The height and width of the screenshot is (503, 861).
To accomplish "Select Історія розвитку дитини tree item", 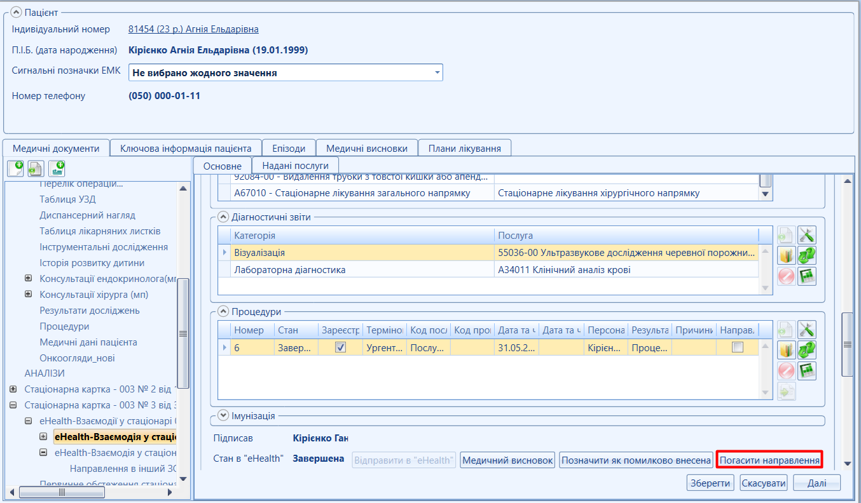I will (x=92, y=263).
